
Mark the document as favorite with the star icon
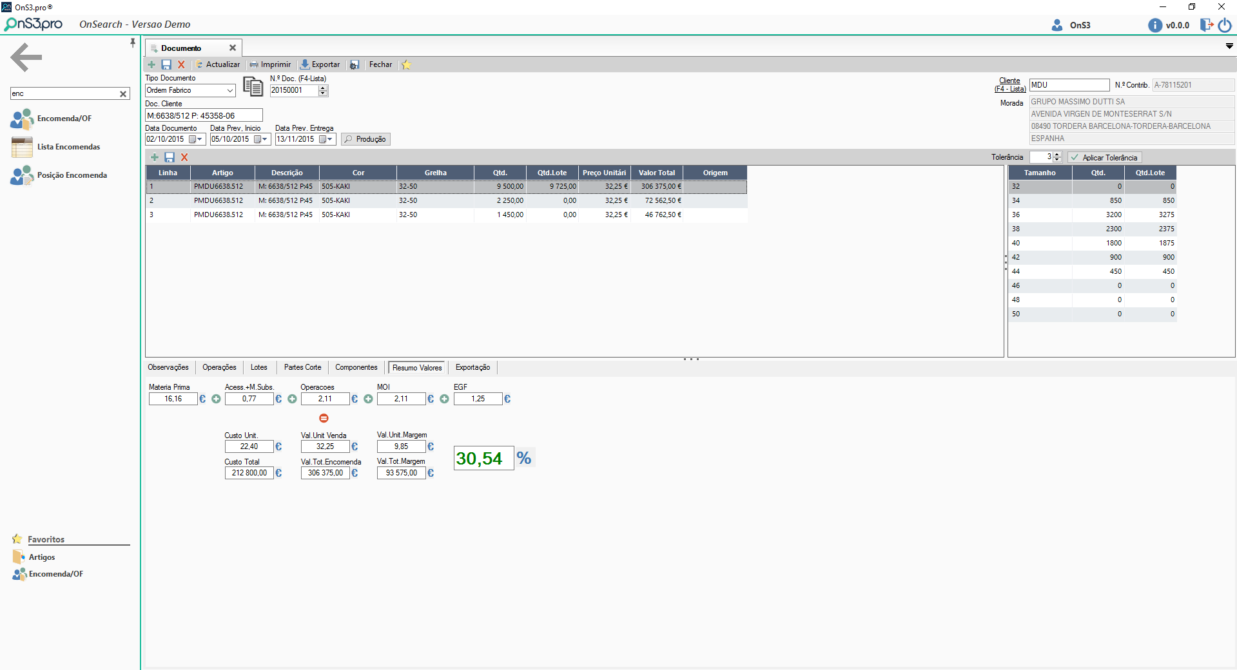pyautogui.click(x=406, y=64)
